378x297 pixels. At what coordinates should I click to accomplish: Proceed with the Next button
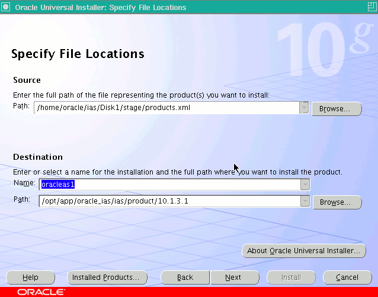pyautogui.click(x=235, y=277)
